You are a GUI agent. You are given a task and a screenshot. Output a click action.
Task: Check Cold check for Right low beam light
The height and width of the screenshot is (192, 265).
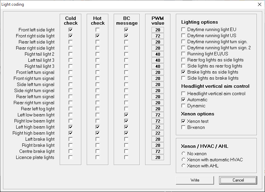pos(71,121)
